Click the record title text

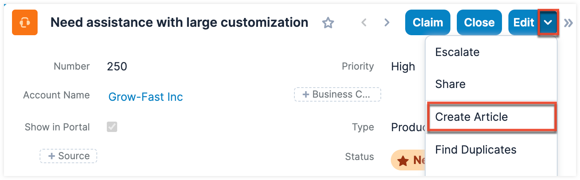179,22
